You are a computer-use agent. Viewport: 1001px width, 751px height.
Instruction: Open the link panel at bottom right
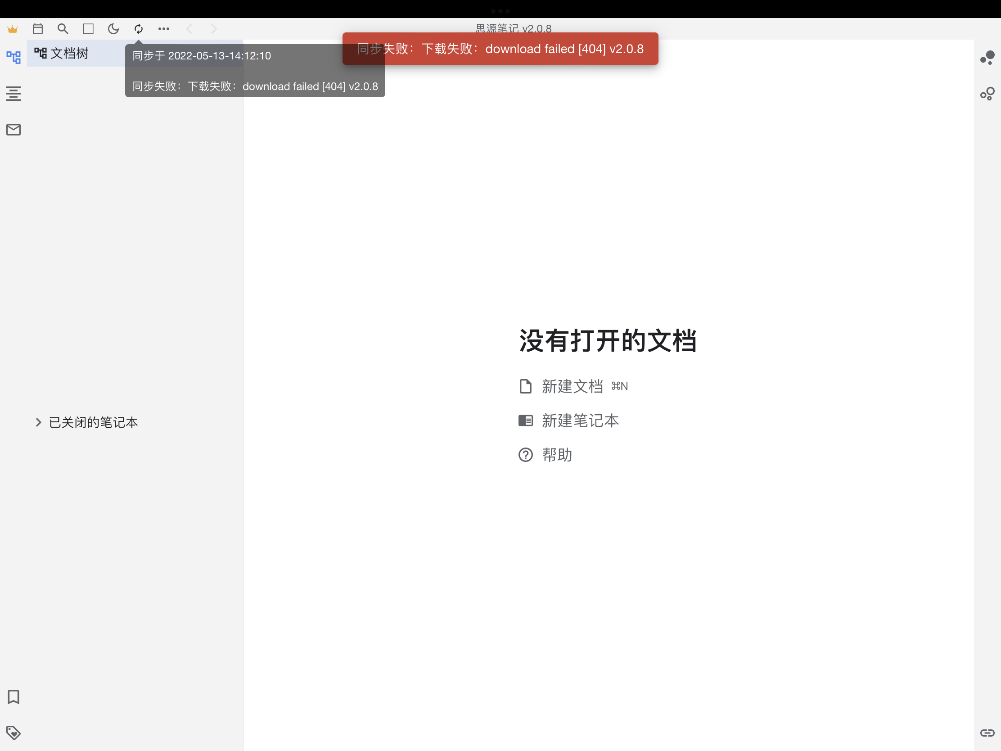coord(987,733)
